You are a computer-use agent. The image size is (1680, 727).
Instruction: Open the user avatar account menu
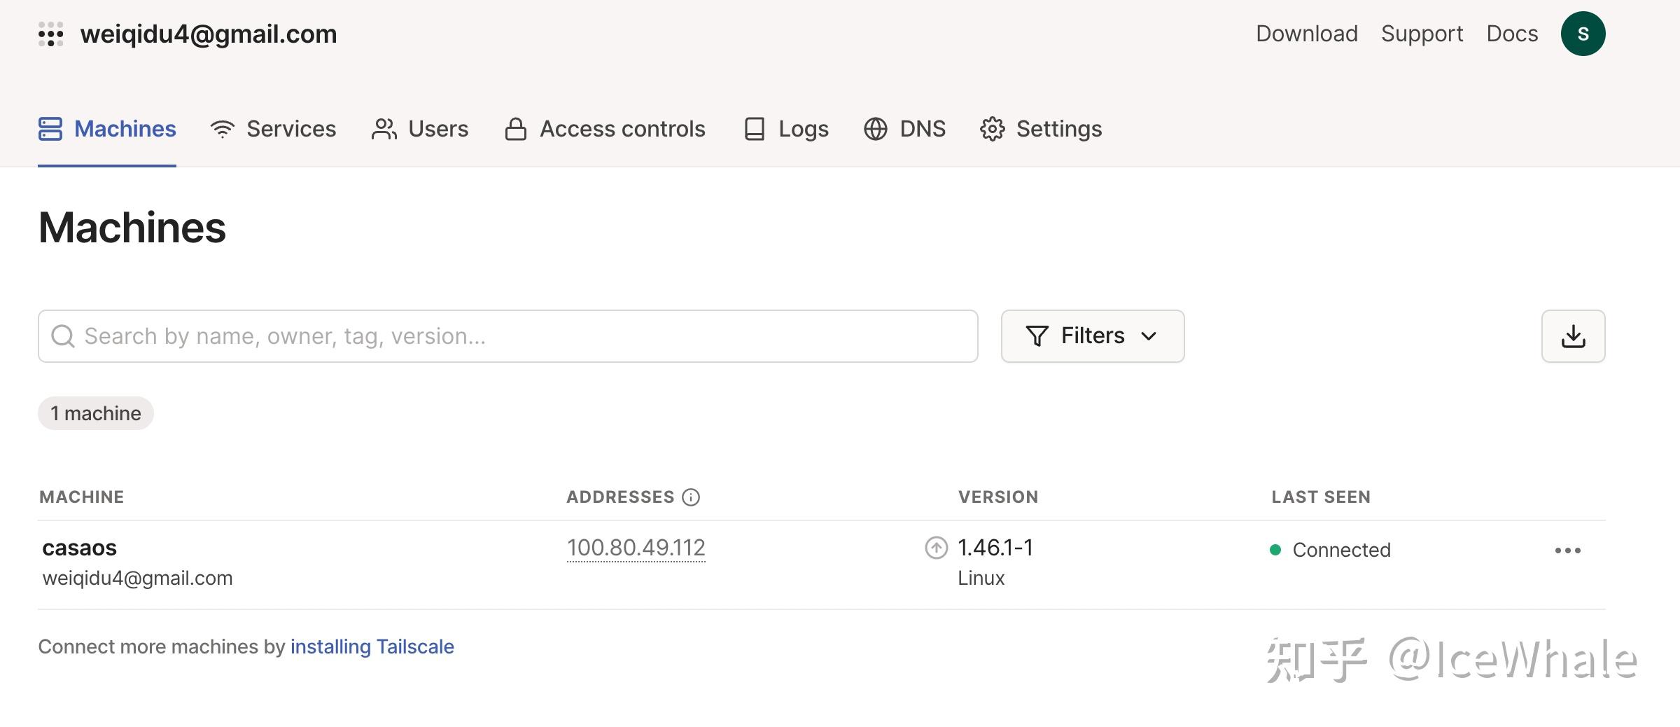coord(1583,34)
